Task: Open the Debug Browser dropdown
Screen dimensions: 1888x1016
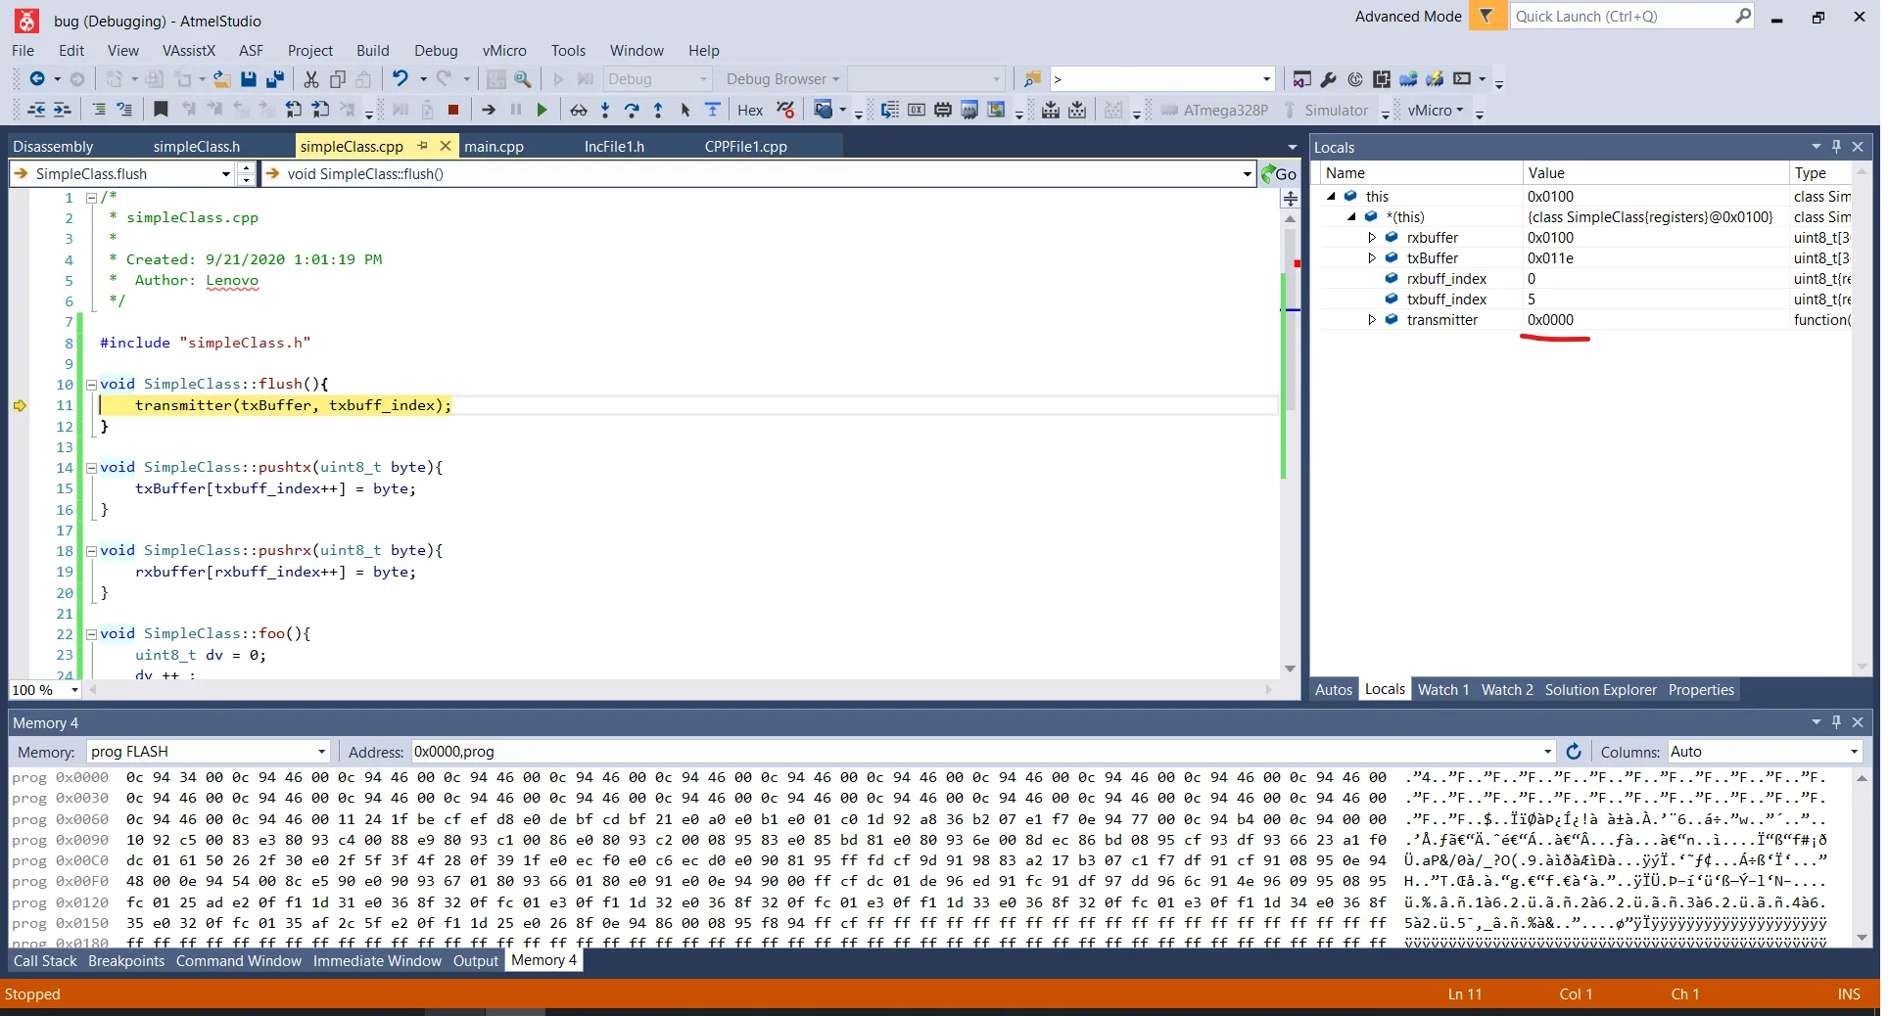Action: (x=782, y=79)
